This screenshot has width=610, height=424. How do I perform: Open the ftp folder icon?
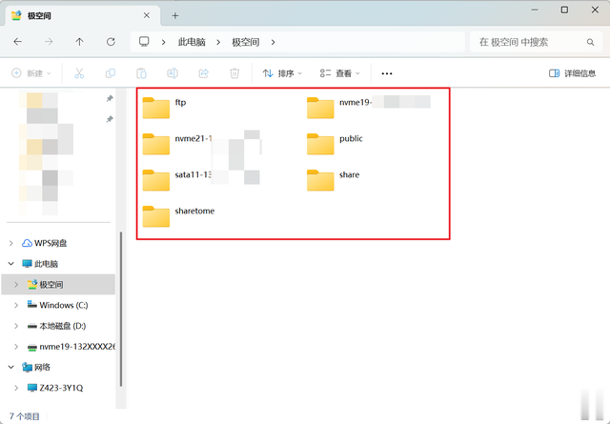click(156, 108)
